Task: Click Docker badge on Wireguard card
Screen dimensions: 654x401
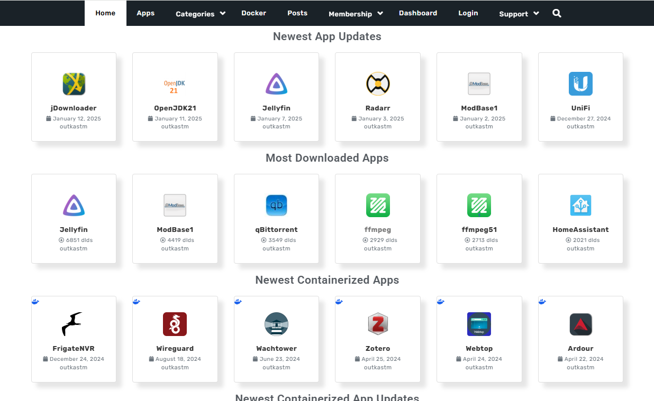Action: coord(136,301)
